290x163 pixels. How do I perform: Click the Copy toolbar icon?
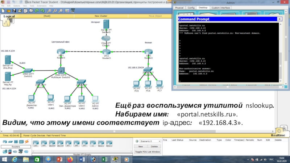click(x=25, y=11)
